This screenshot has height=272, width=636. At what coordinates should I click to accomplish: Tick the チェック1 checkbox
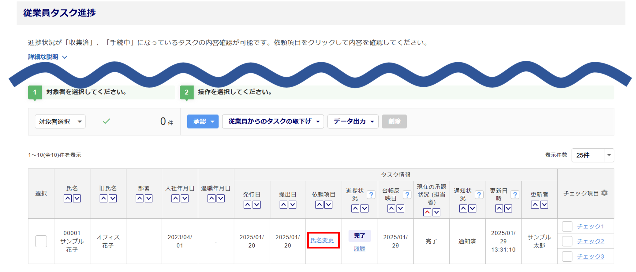coord(567,226)
